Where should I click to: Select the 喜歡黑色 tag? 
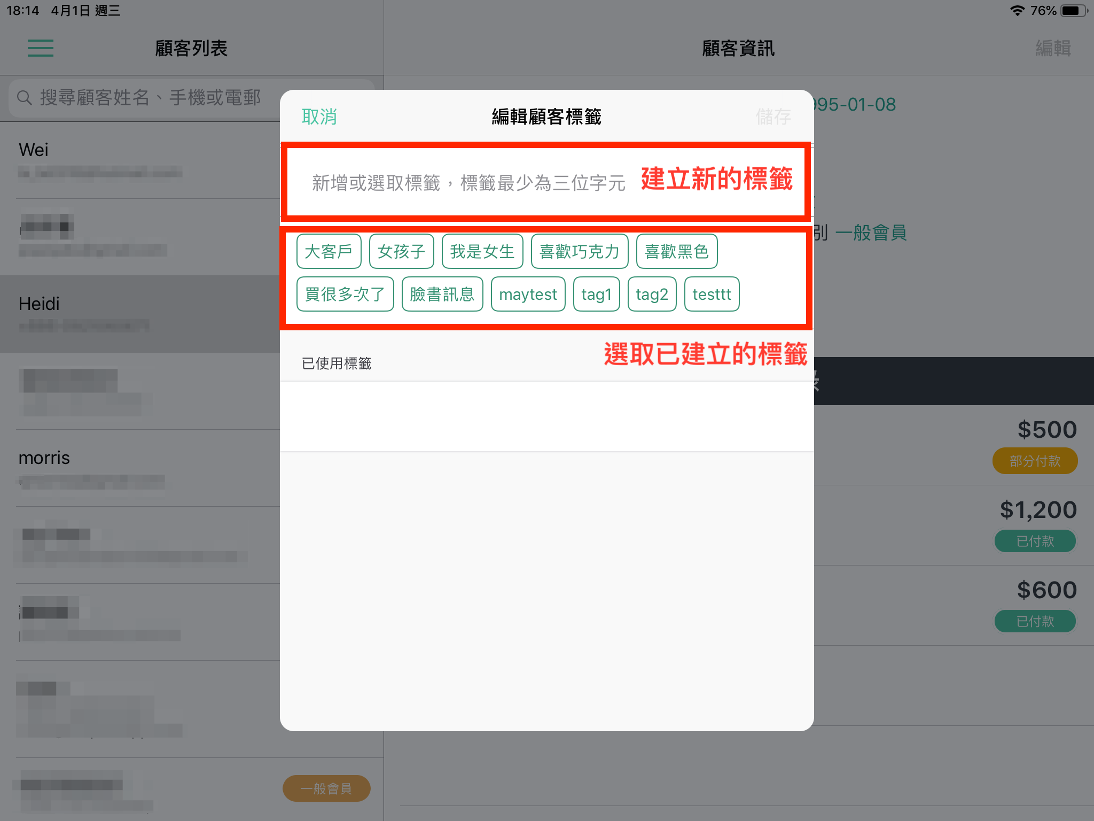677,251
